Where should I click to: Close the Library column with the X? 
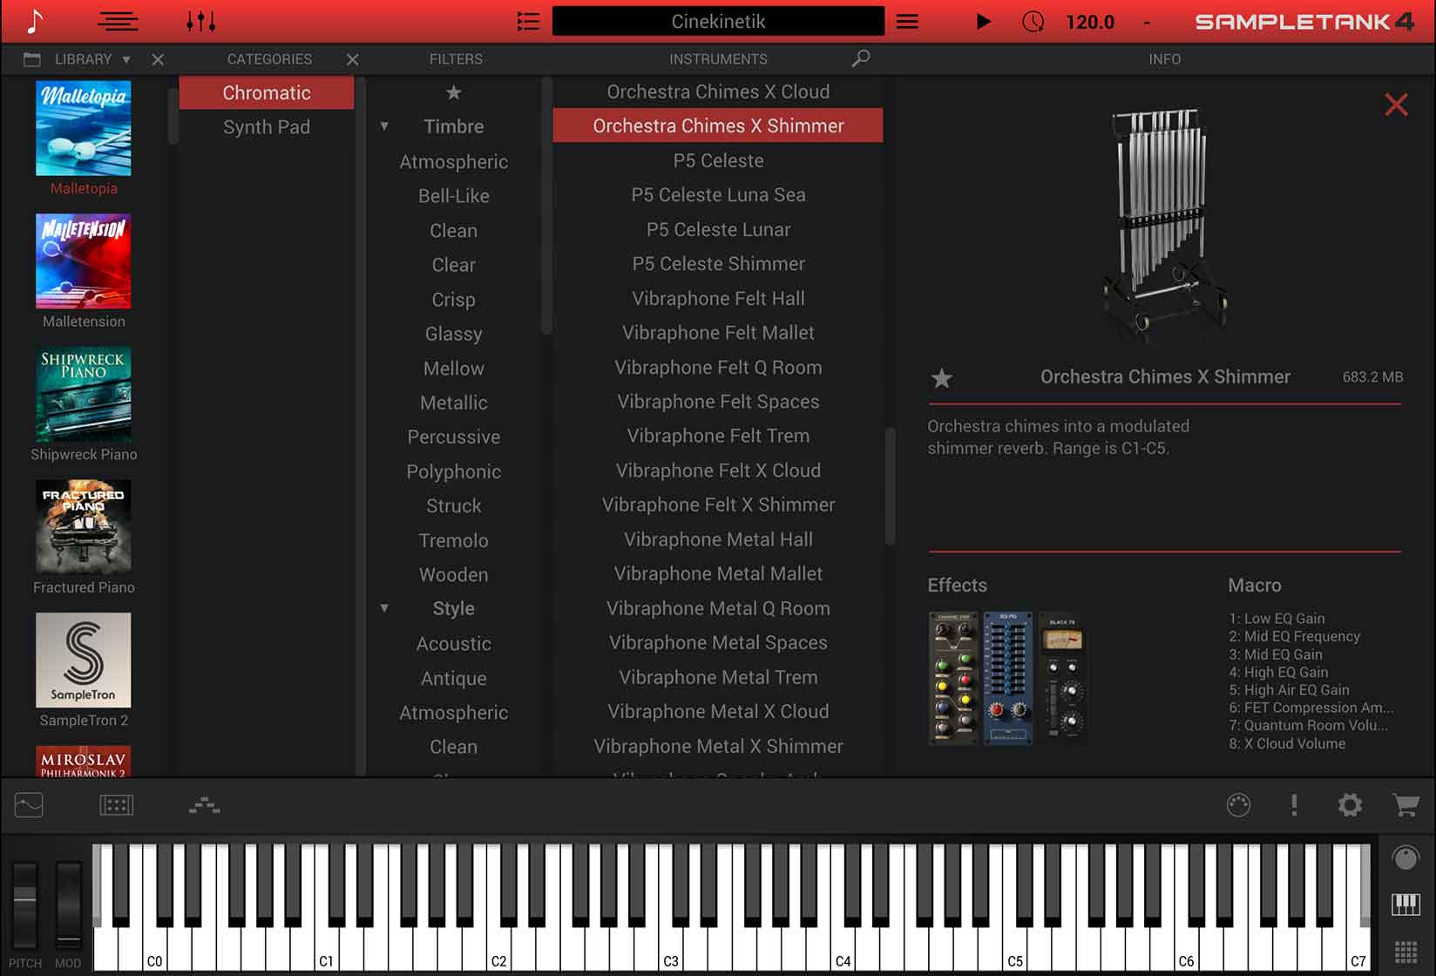click(x=158, y=59)
